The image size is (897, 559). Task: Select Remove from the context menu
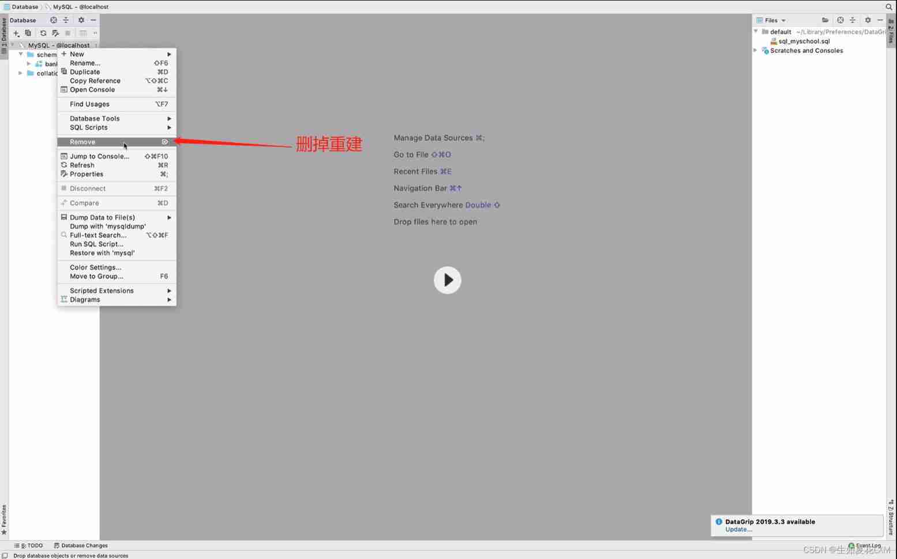click(x=117, y=142)
